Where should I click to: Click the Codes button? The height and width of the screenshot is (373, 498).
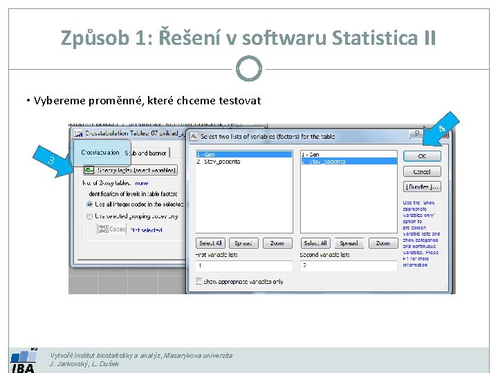pos(112,229)
